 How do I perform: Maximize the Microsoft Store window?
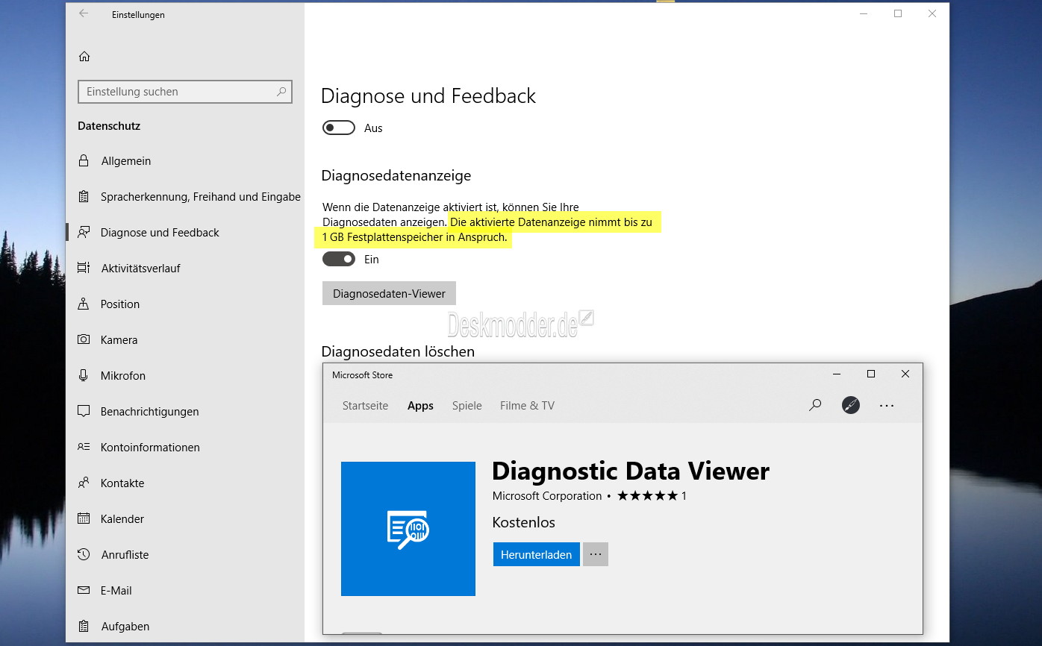tap(870, 374)
